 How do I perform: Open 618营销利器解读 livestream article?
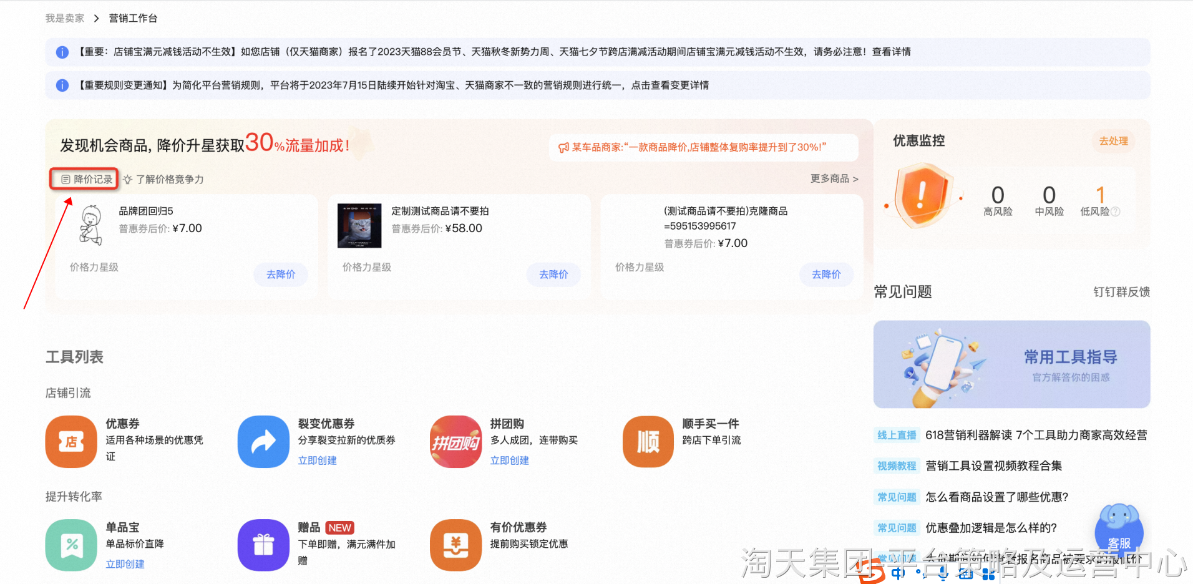click(1036, 436)
